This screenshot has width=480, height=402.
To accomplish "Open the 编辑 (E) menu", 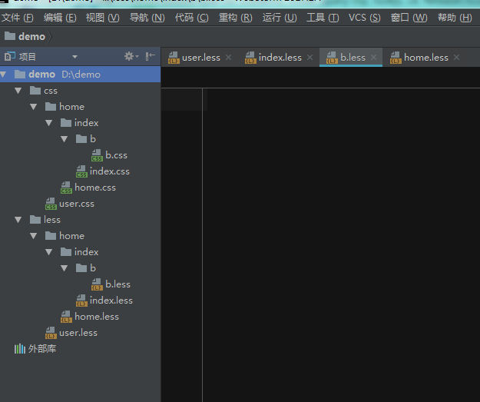I will coord(60,18).
